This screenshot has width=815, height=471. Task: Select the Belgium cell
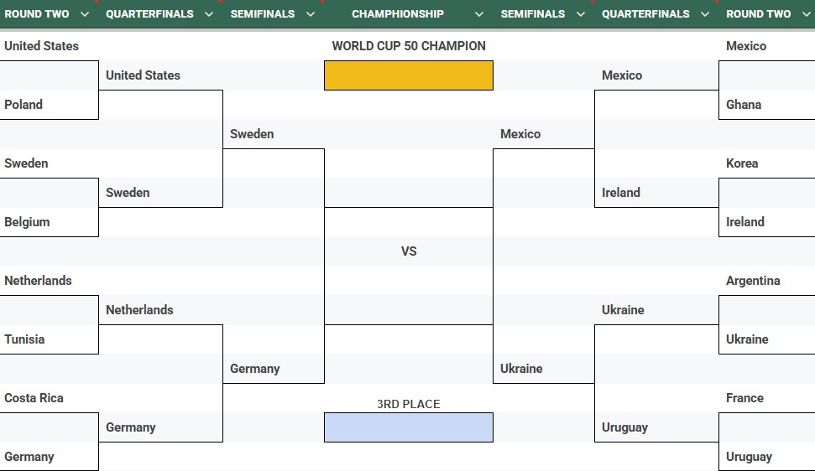(49, 222)
